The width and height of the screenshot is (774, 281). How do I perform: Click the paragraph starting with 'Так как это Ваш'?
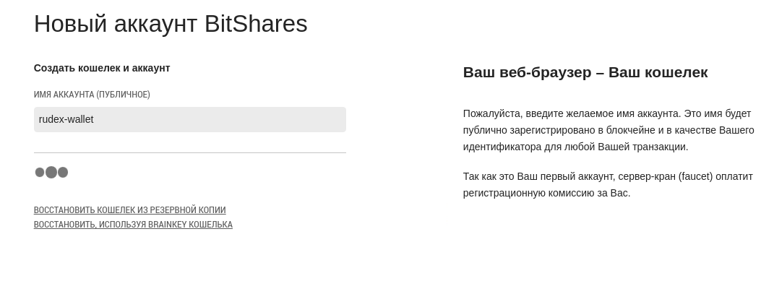tap(609, 184)
